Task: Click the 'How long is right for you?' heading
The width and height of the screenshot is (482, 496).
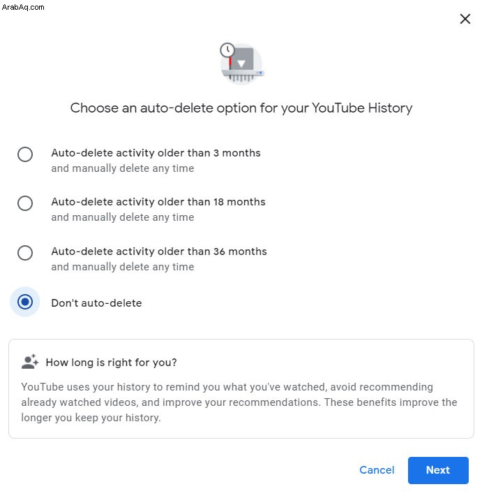Action: click(111, 362)
